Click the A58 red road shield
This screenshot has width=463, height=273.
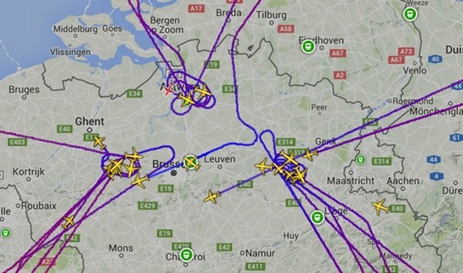[x=286, y=28]
